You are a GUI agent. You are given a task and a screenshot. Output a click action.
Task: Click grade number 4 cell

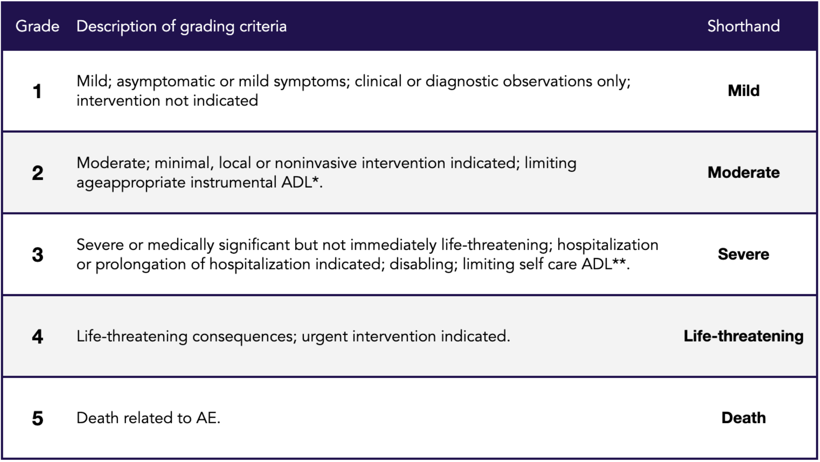[37, 336]
